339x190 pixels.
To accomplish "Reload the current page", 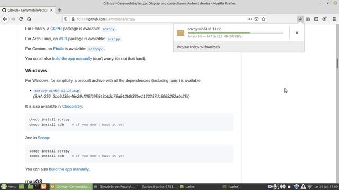I will coord(21,19).
